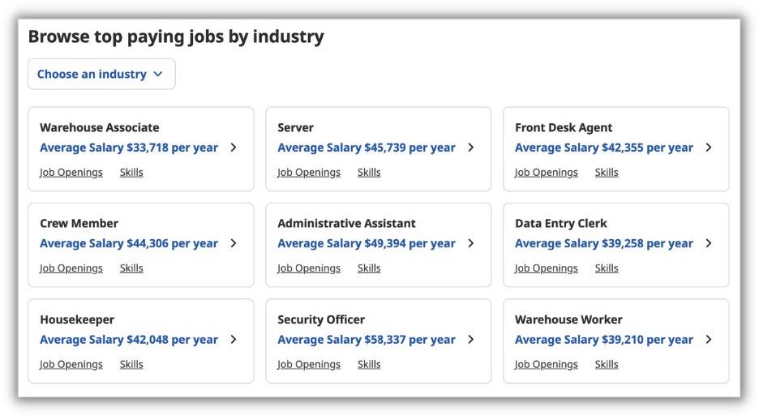The image size is (759, 420).
Task: Open the Choose an industry dropdown
Action: click(101, 74)
